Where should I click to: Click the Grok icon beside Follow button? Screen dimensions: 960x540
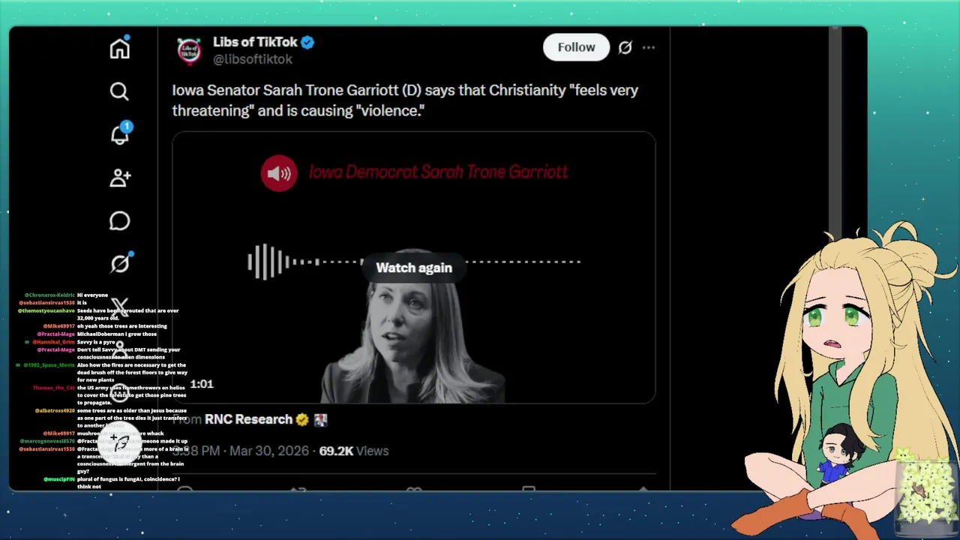tap(625, 47)
